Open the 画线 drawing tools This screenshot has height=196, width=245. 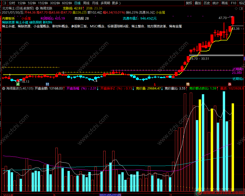click(x=225, y=3)
